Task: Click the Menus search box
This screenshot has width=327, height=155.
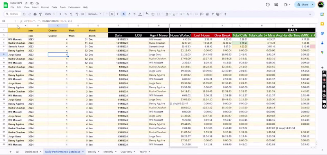Action: click(13, 14)
